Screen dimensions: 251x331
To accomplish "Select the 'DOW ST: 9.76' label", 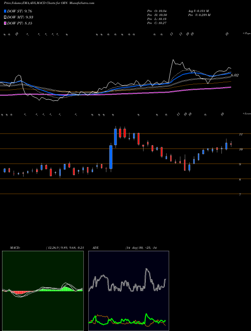I will [20, 11].
